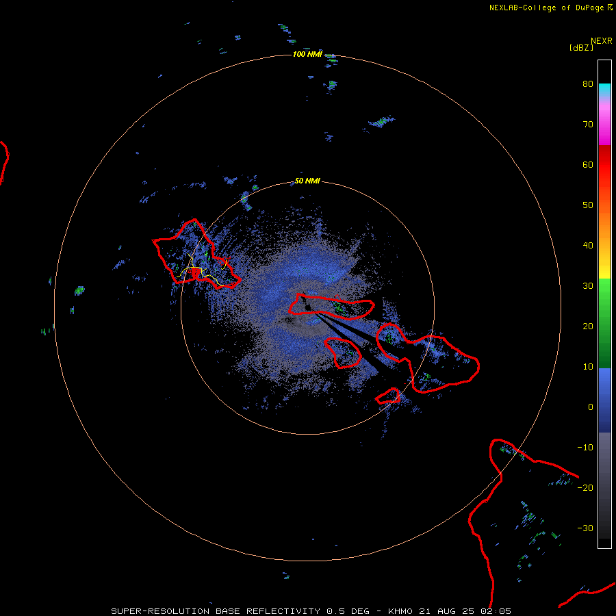Click the 100 NMI range ring label
The width and height of the screenshot is (616, 616).
pos(307,54)
